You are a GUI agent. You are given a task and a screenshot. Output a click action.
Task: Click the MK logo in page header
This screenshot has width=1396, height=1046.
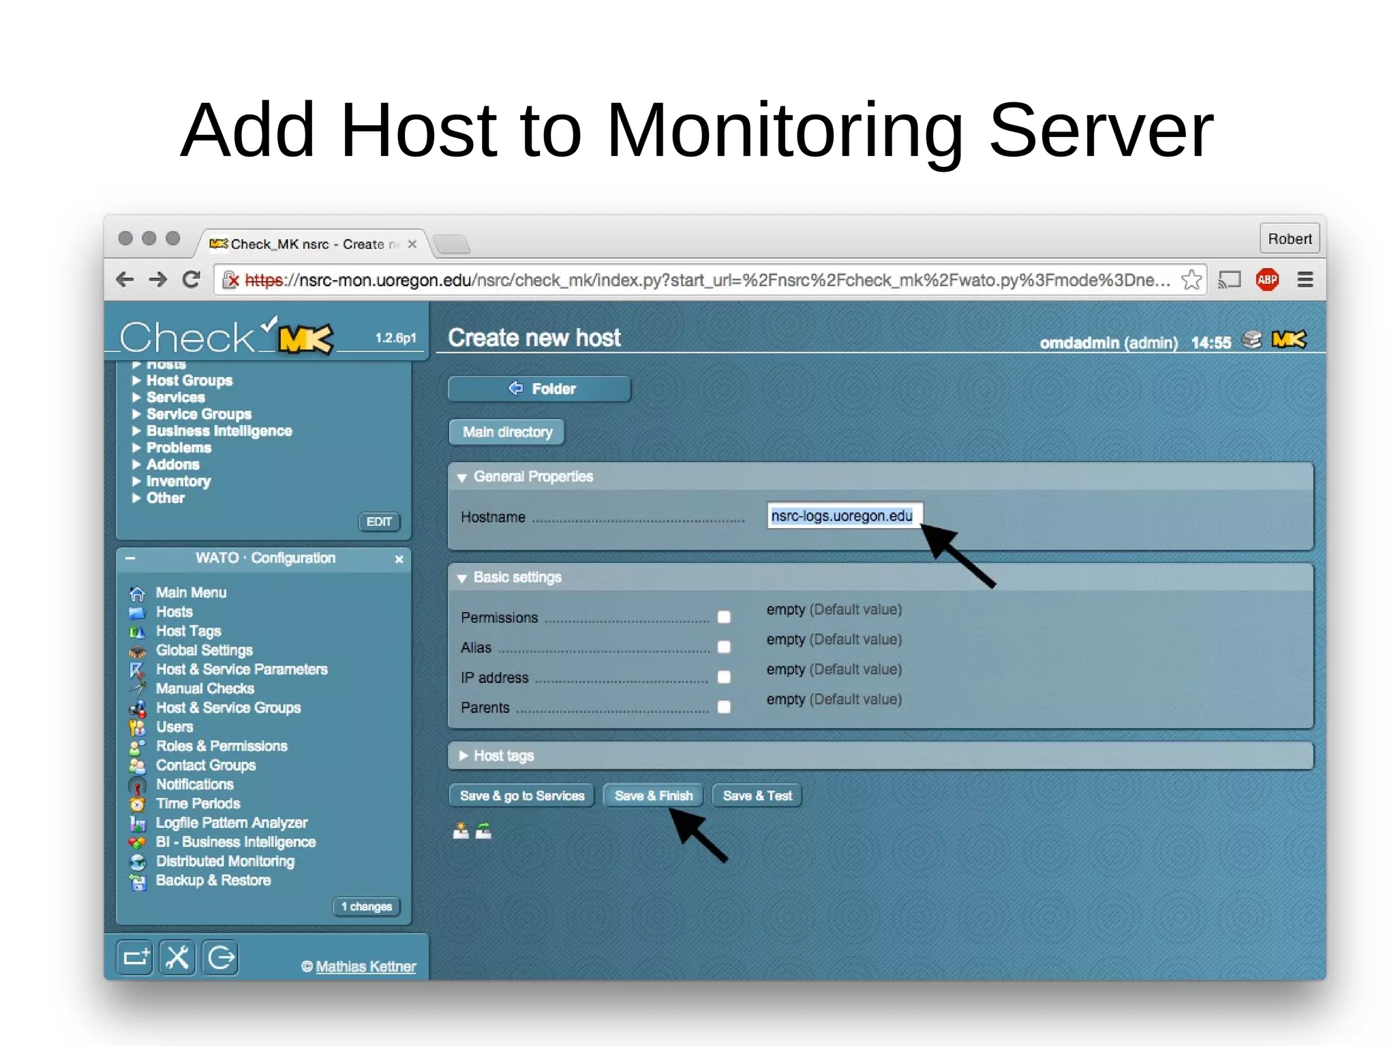pos(1289,339)
